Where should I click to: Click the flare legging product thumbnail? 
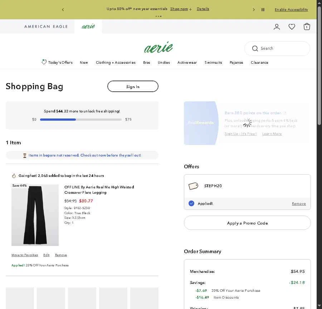35,215
